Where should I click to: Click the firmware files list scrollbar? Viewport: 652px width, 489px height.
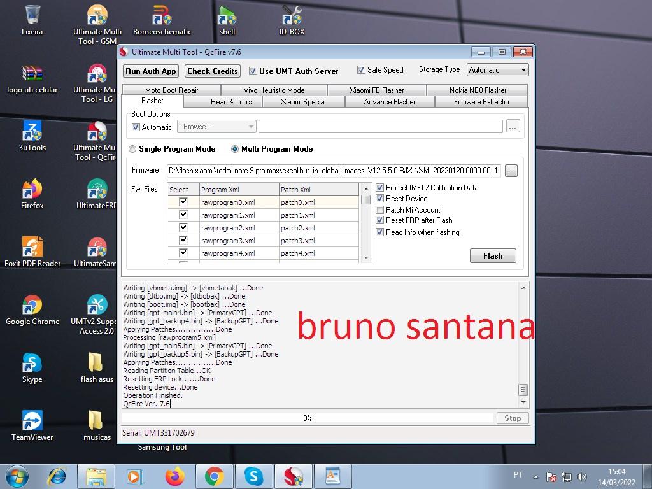[366, 223]
